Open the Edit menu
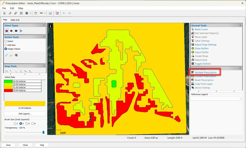Image resolution: width=246 pixels, height=148 pixels. (12, 8)
